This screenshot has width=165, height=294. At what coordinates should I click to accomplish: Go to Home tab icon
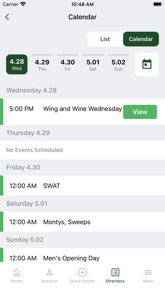[x=16, y=272]
